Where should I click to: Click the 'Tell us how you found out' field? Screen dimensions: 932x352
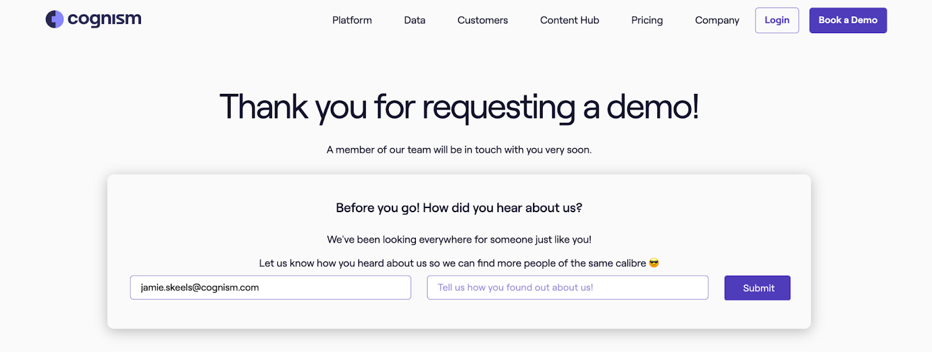click(x=567, y=288)
